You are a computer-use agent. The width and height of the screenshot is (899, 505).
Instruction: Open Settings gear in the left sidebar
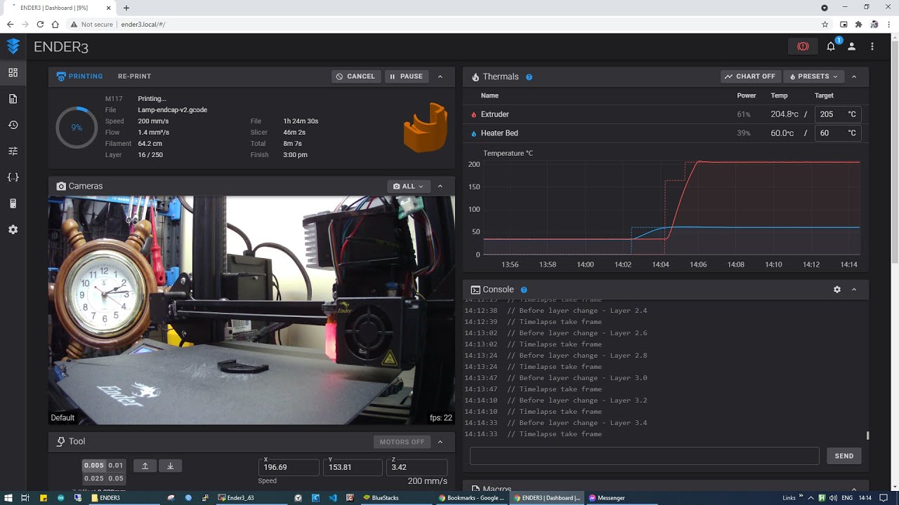(13, 230)
